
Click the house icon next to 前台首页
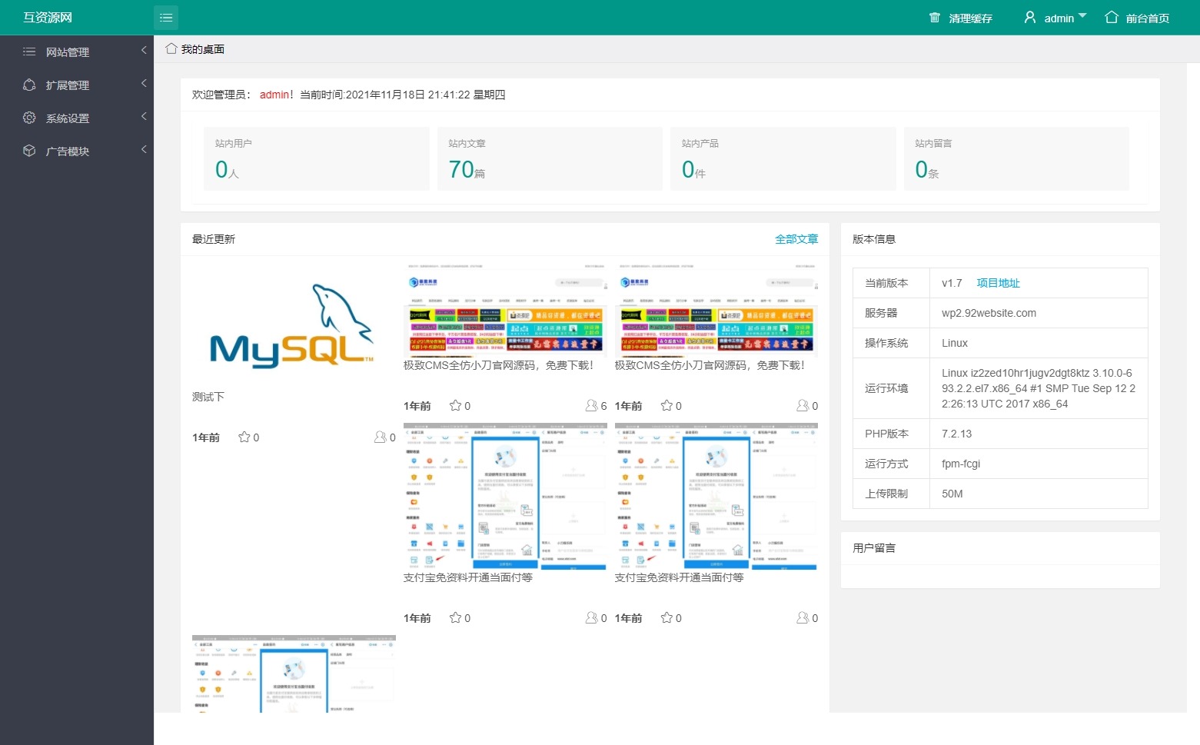coord(1112,17)
